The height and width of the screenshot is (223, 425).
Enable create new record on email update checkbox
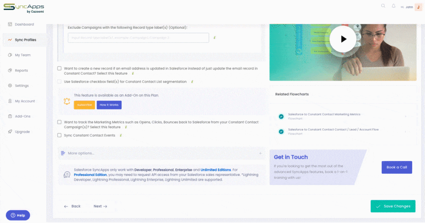coord(59,68)
